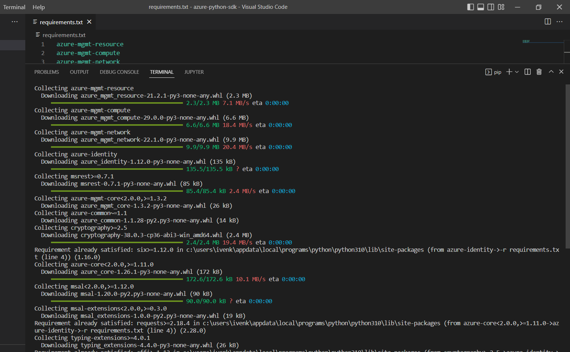570x352 pixels.
Task: Split the terminal pane
Action: point(527,72)
